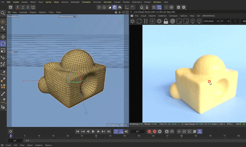The height and width of the screenshot is (147, 246).
Task: Open the PT kernel dropdown in Live Viewer
Action: pos(225,21)
